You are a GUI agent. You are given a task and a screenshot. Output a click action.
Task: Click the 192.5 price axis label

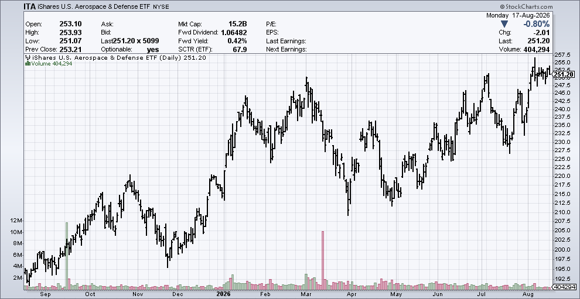pyautogui.click(x=562, y=279)
